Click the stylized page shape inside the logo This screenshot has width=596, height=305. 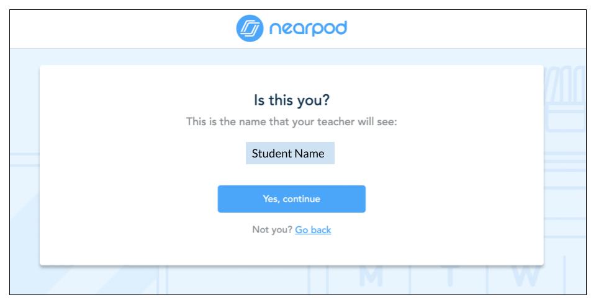(249, 29)
